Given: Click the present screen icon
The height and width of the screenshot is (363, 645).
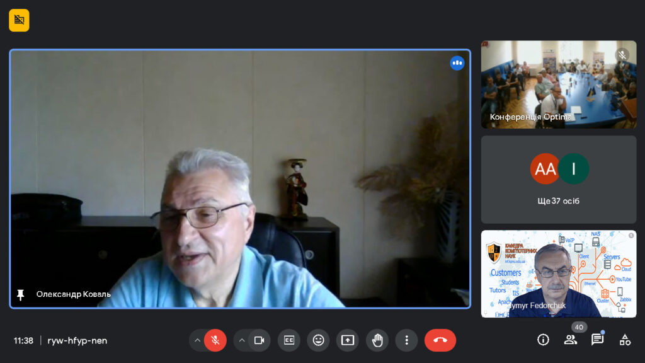Looking at the screenshot, I should [348, 340].
